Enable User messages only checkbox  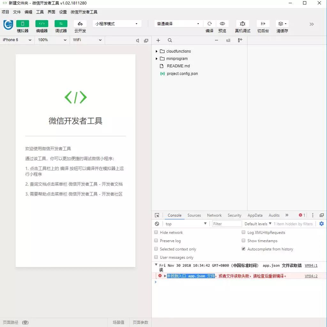point(156,257)
